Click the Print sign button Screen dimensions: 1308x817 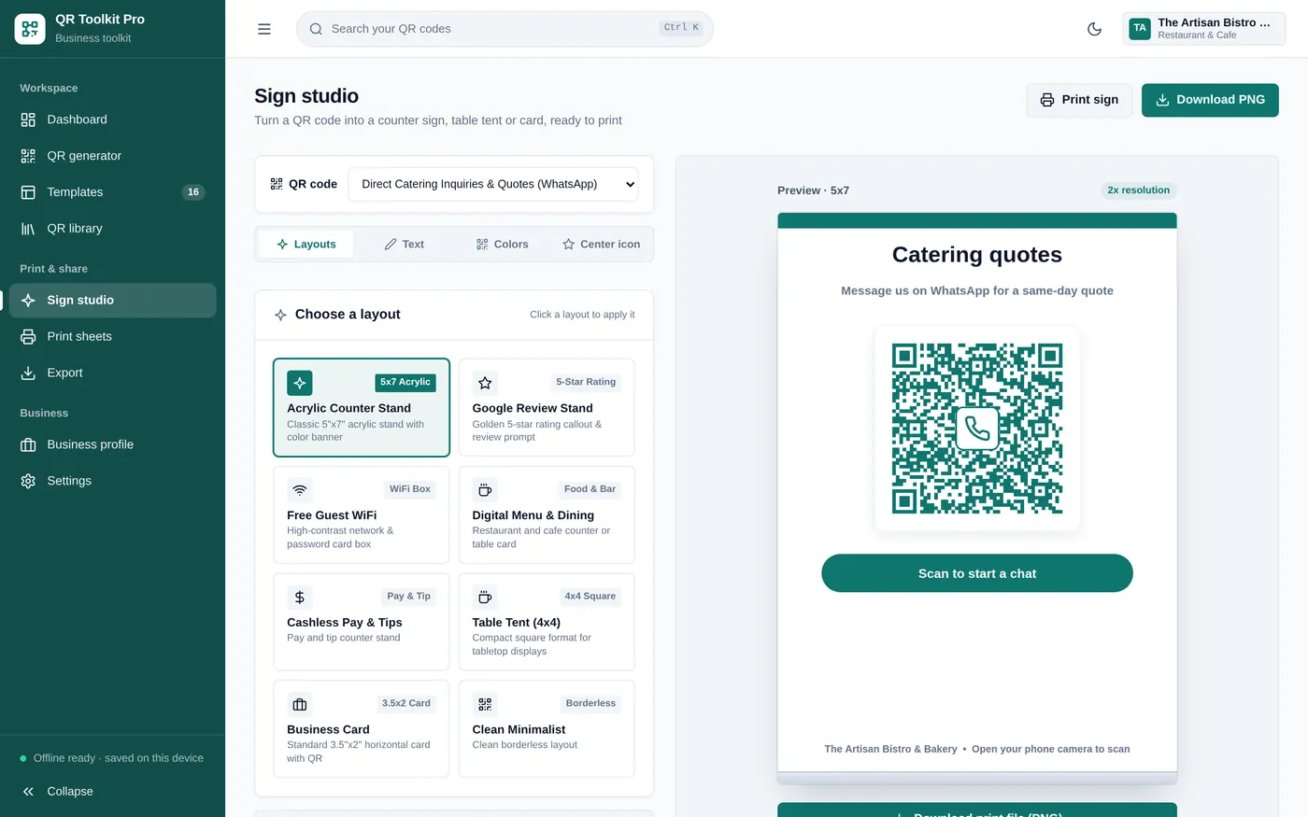1079,100
